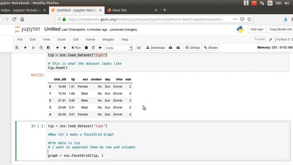Image resolution: width=293 pixels, height=165 pixels.
Task: Save notebook with the floppy disk icon
Action: [x=17, y=48]
